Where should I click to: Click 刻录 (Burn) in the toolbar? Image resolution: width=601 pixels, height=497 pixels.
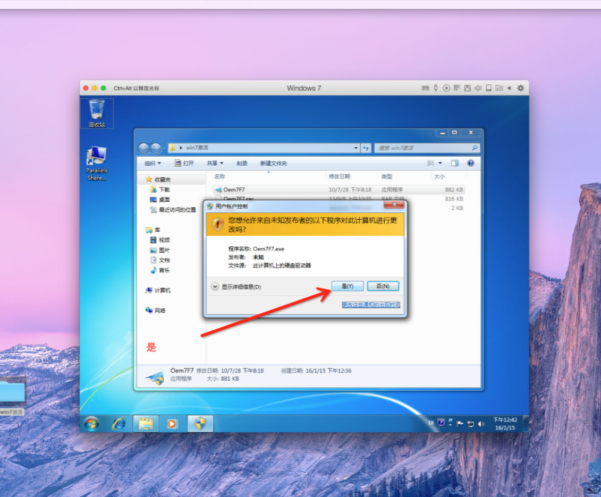tap(242, 164)
